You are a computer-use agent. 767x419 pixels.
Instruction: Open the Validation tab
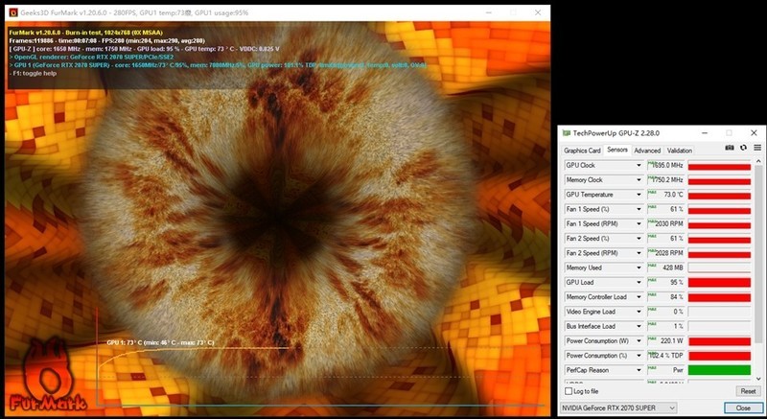pos(680,151)
